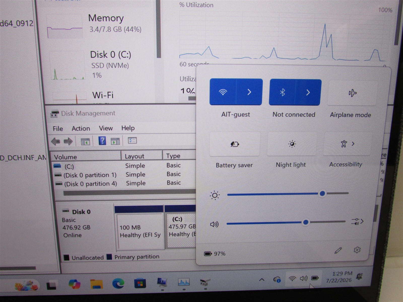Show hidden tray icons chevron
This screenshot has height=302, width=403.
click(x=262, y=280)
